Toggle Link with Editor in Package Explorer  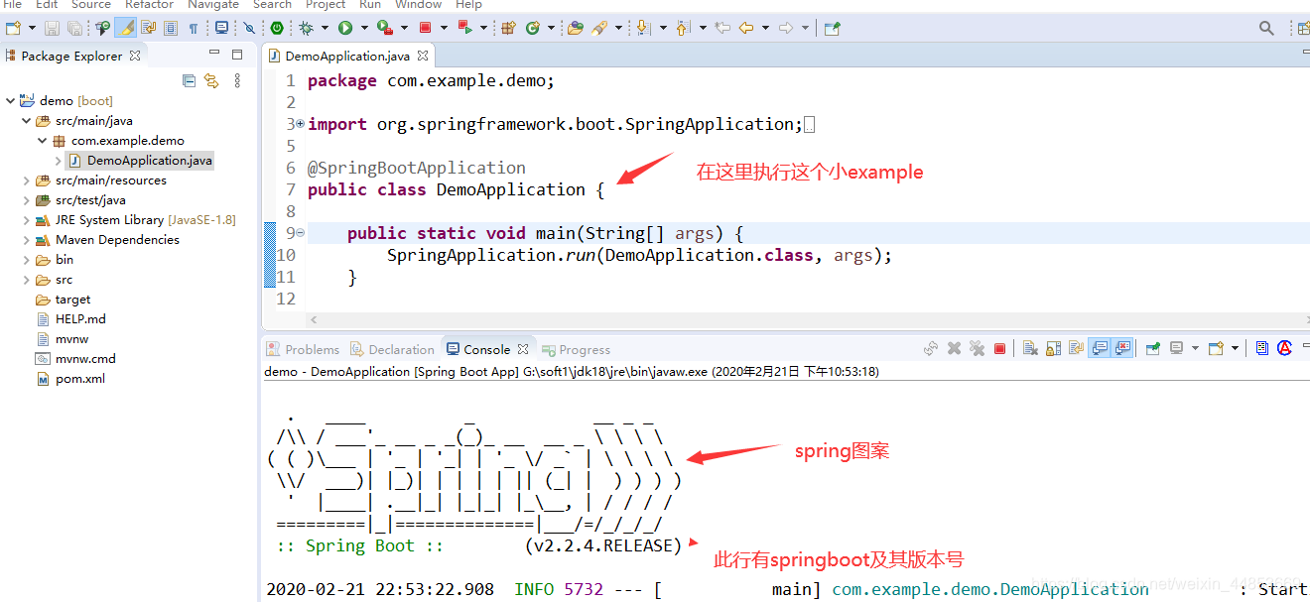tap(211, 80)
